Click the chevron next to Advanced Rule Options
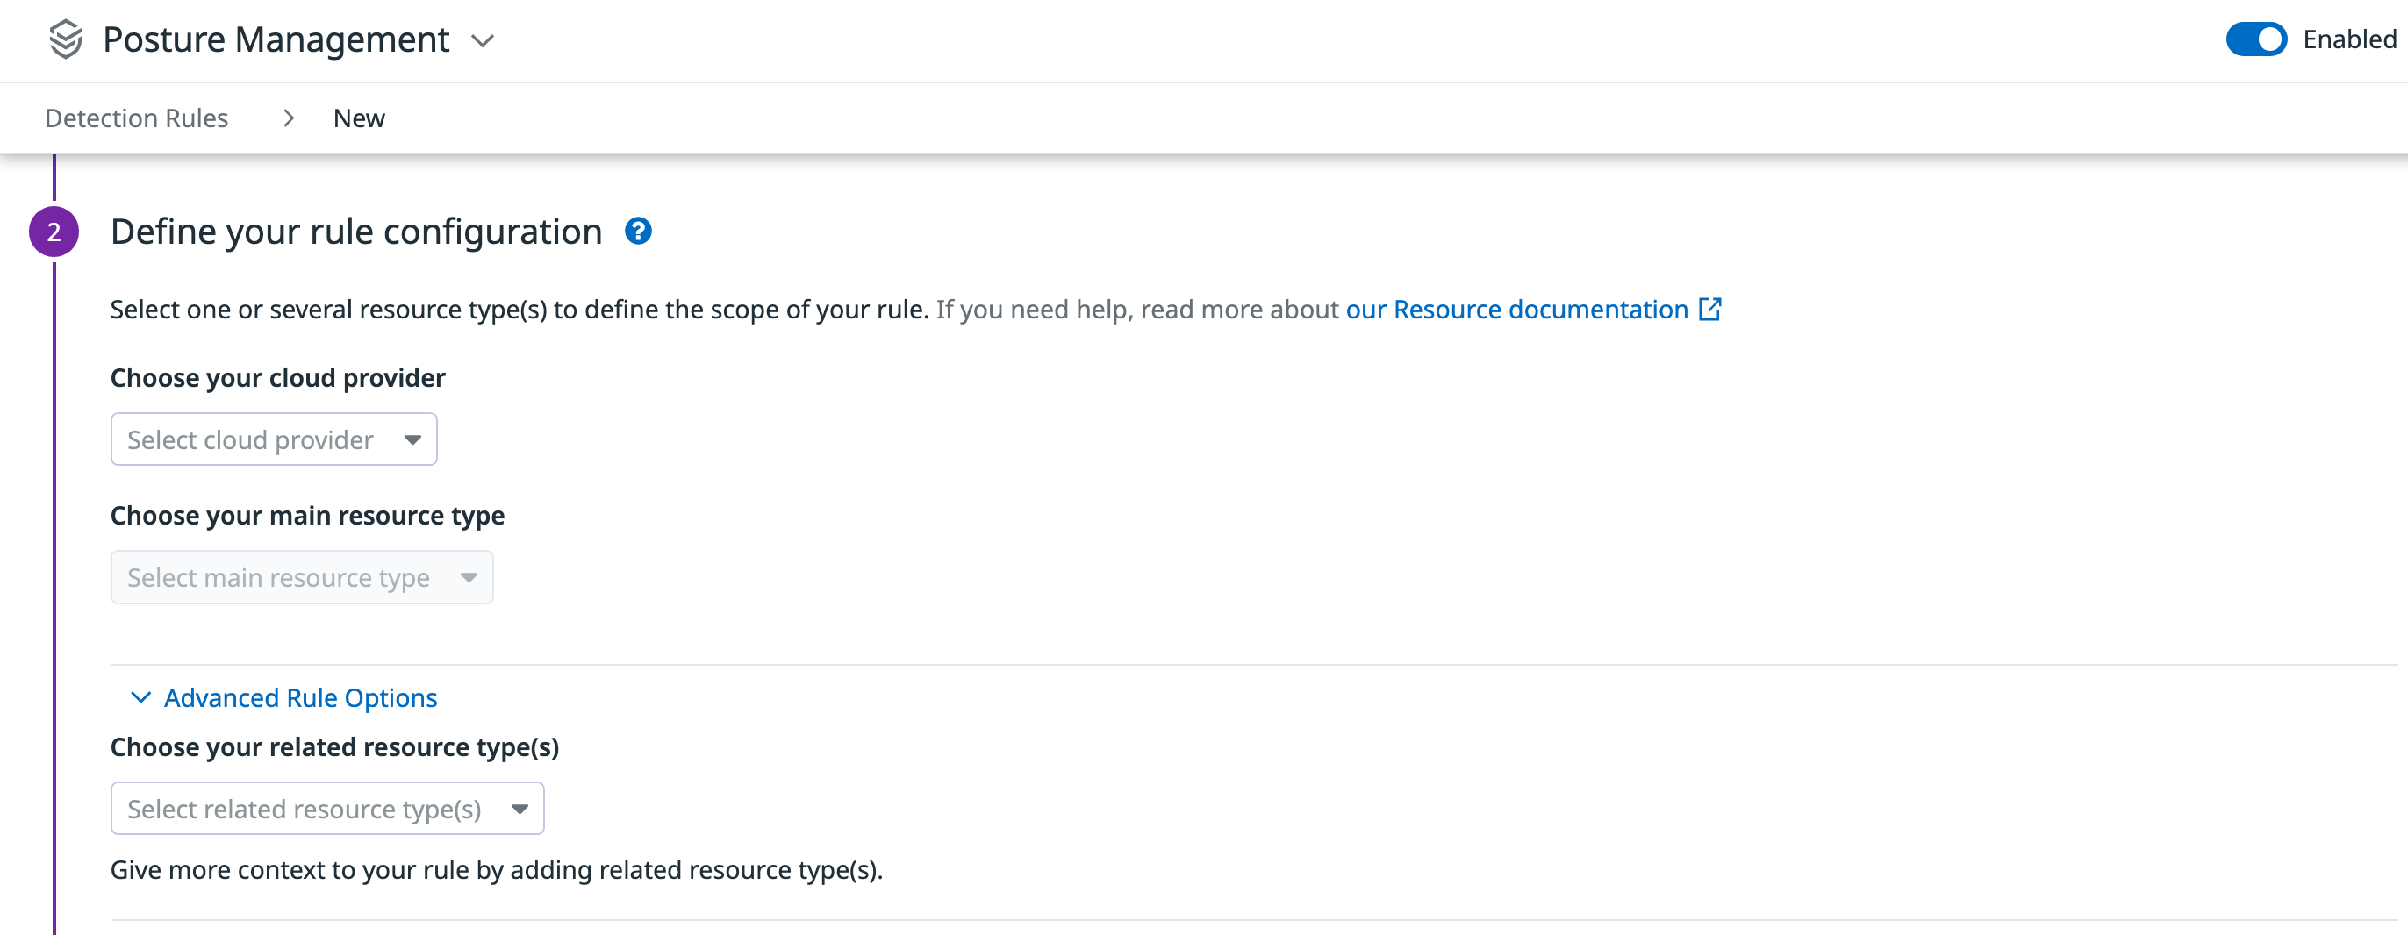The image size is (2408, 935). [140, 696]
